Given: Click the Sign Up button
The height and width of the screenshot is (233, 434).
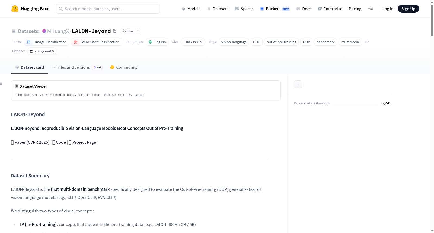Looking at the screenshot, I should click(408, 9).
